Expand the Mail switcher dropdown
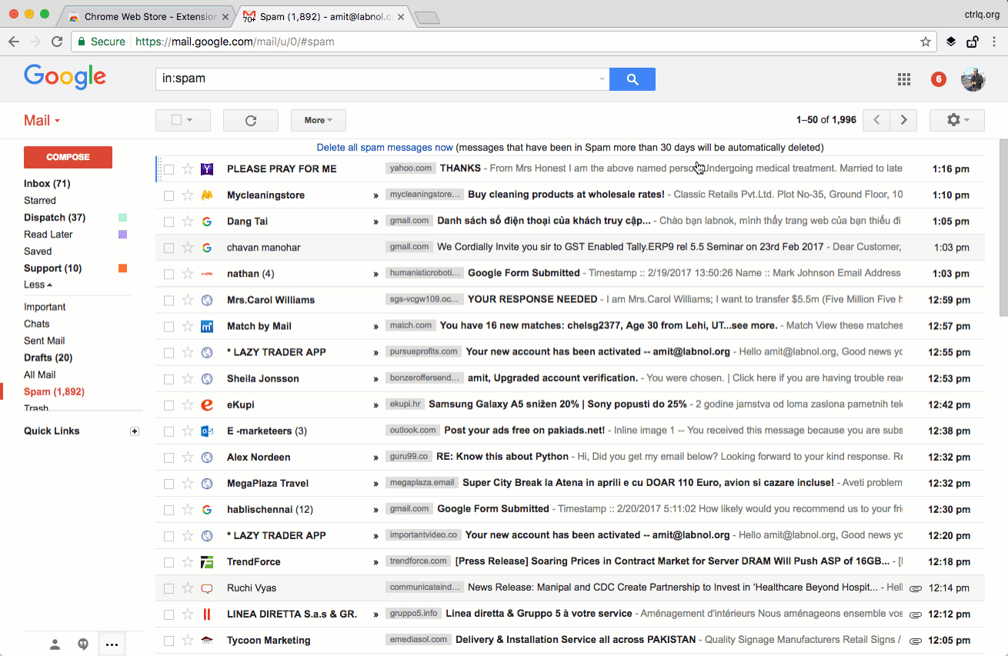Viewport: 1008px width, 656px height. pos(42,121)
